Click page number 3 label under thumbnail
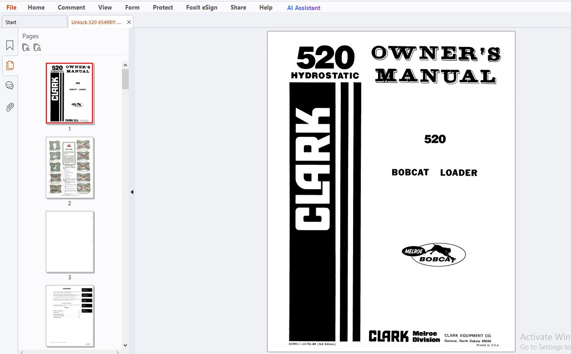571x354 pixels. [x=70, y=278]
